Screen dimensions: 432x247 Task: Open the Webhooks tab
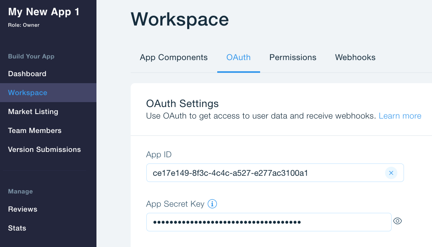click(355, 58)
